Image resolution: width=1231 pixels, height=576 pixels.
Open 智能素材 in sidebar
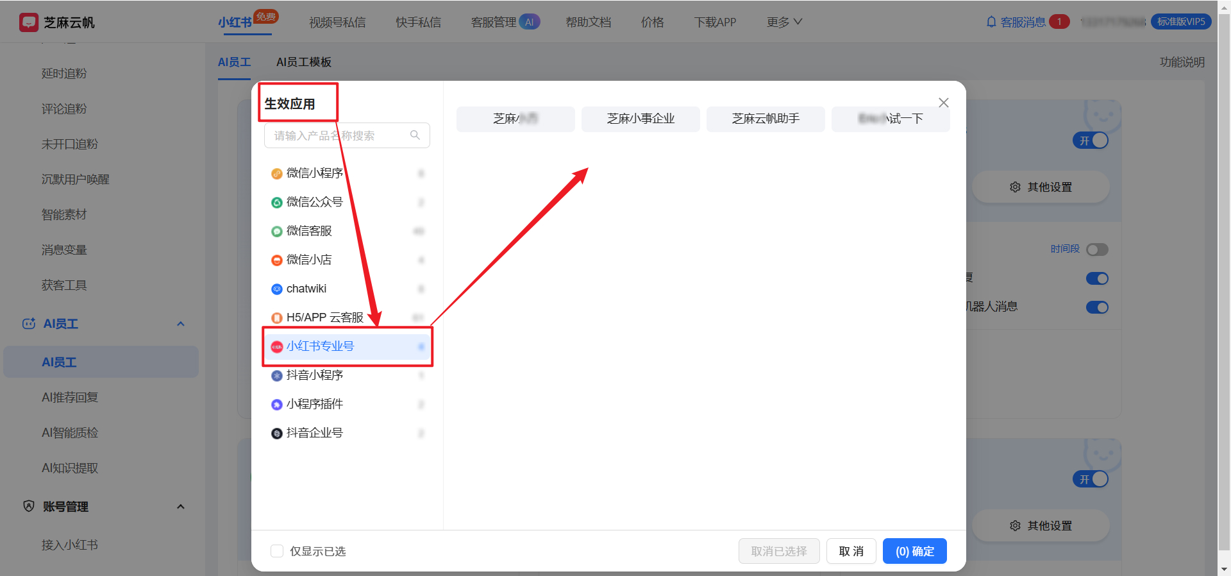64,215
